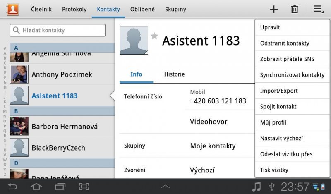The height and width of the screenshot is (194, 331).
Task: Switch to Protokoly tab
Action: (x=74, y=9)
